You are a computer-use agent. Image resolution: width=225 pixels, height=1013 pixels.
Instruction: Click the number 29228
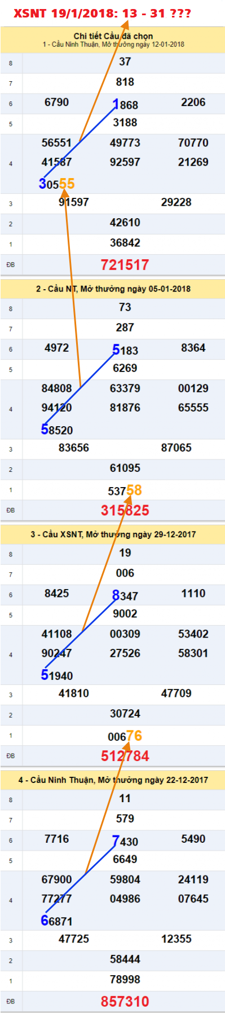click(x=176, y=202)
